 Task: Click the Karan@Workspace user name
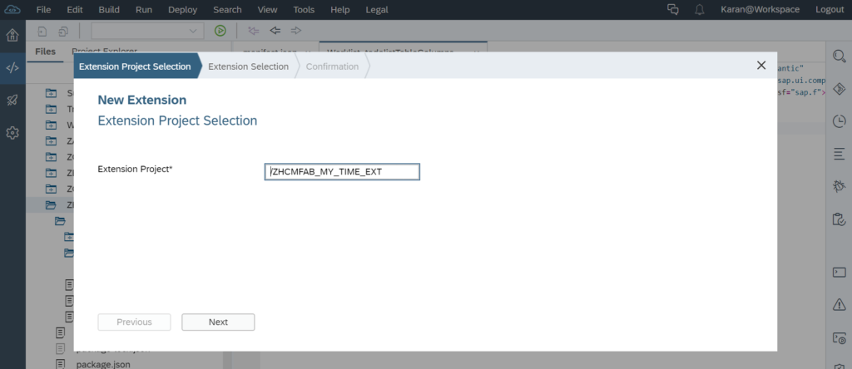pos(760,9)
